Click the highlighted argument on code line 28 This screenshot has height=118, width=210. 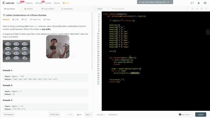tap(135, 73)
